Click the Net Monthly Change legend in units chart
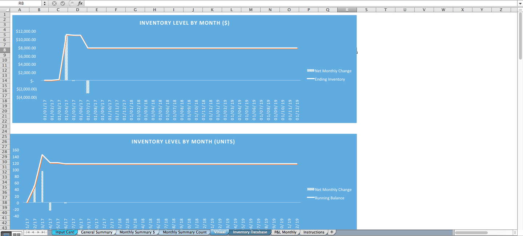The height and width of the screenshot is (236, 523). tap(329, 190)
